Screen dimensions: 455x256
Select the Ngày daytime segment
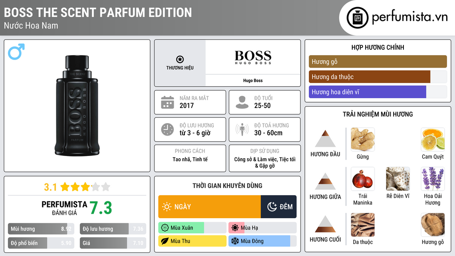tap(209, 207)
